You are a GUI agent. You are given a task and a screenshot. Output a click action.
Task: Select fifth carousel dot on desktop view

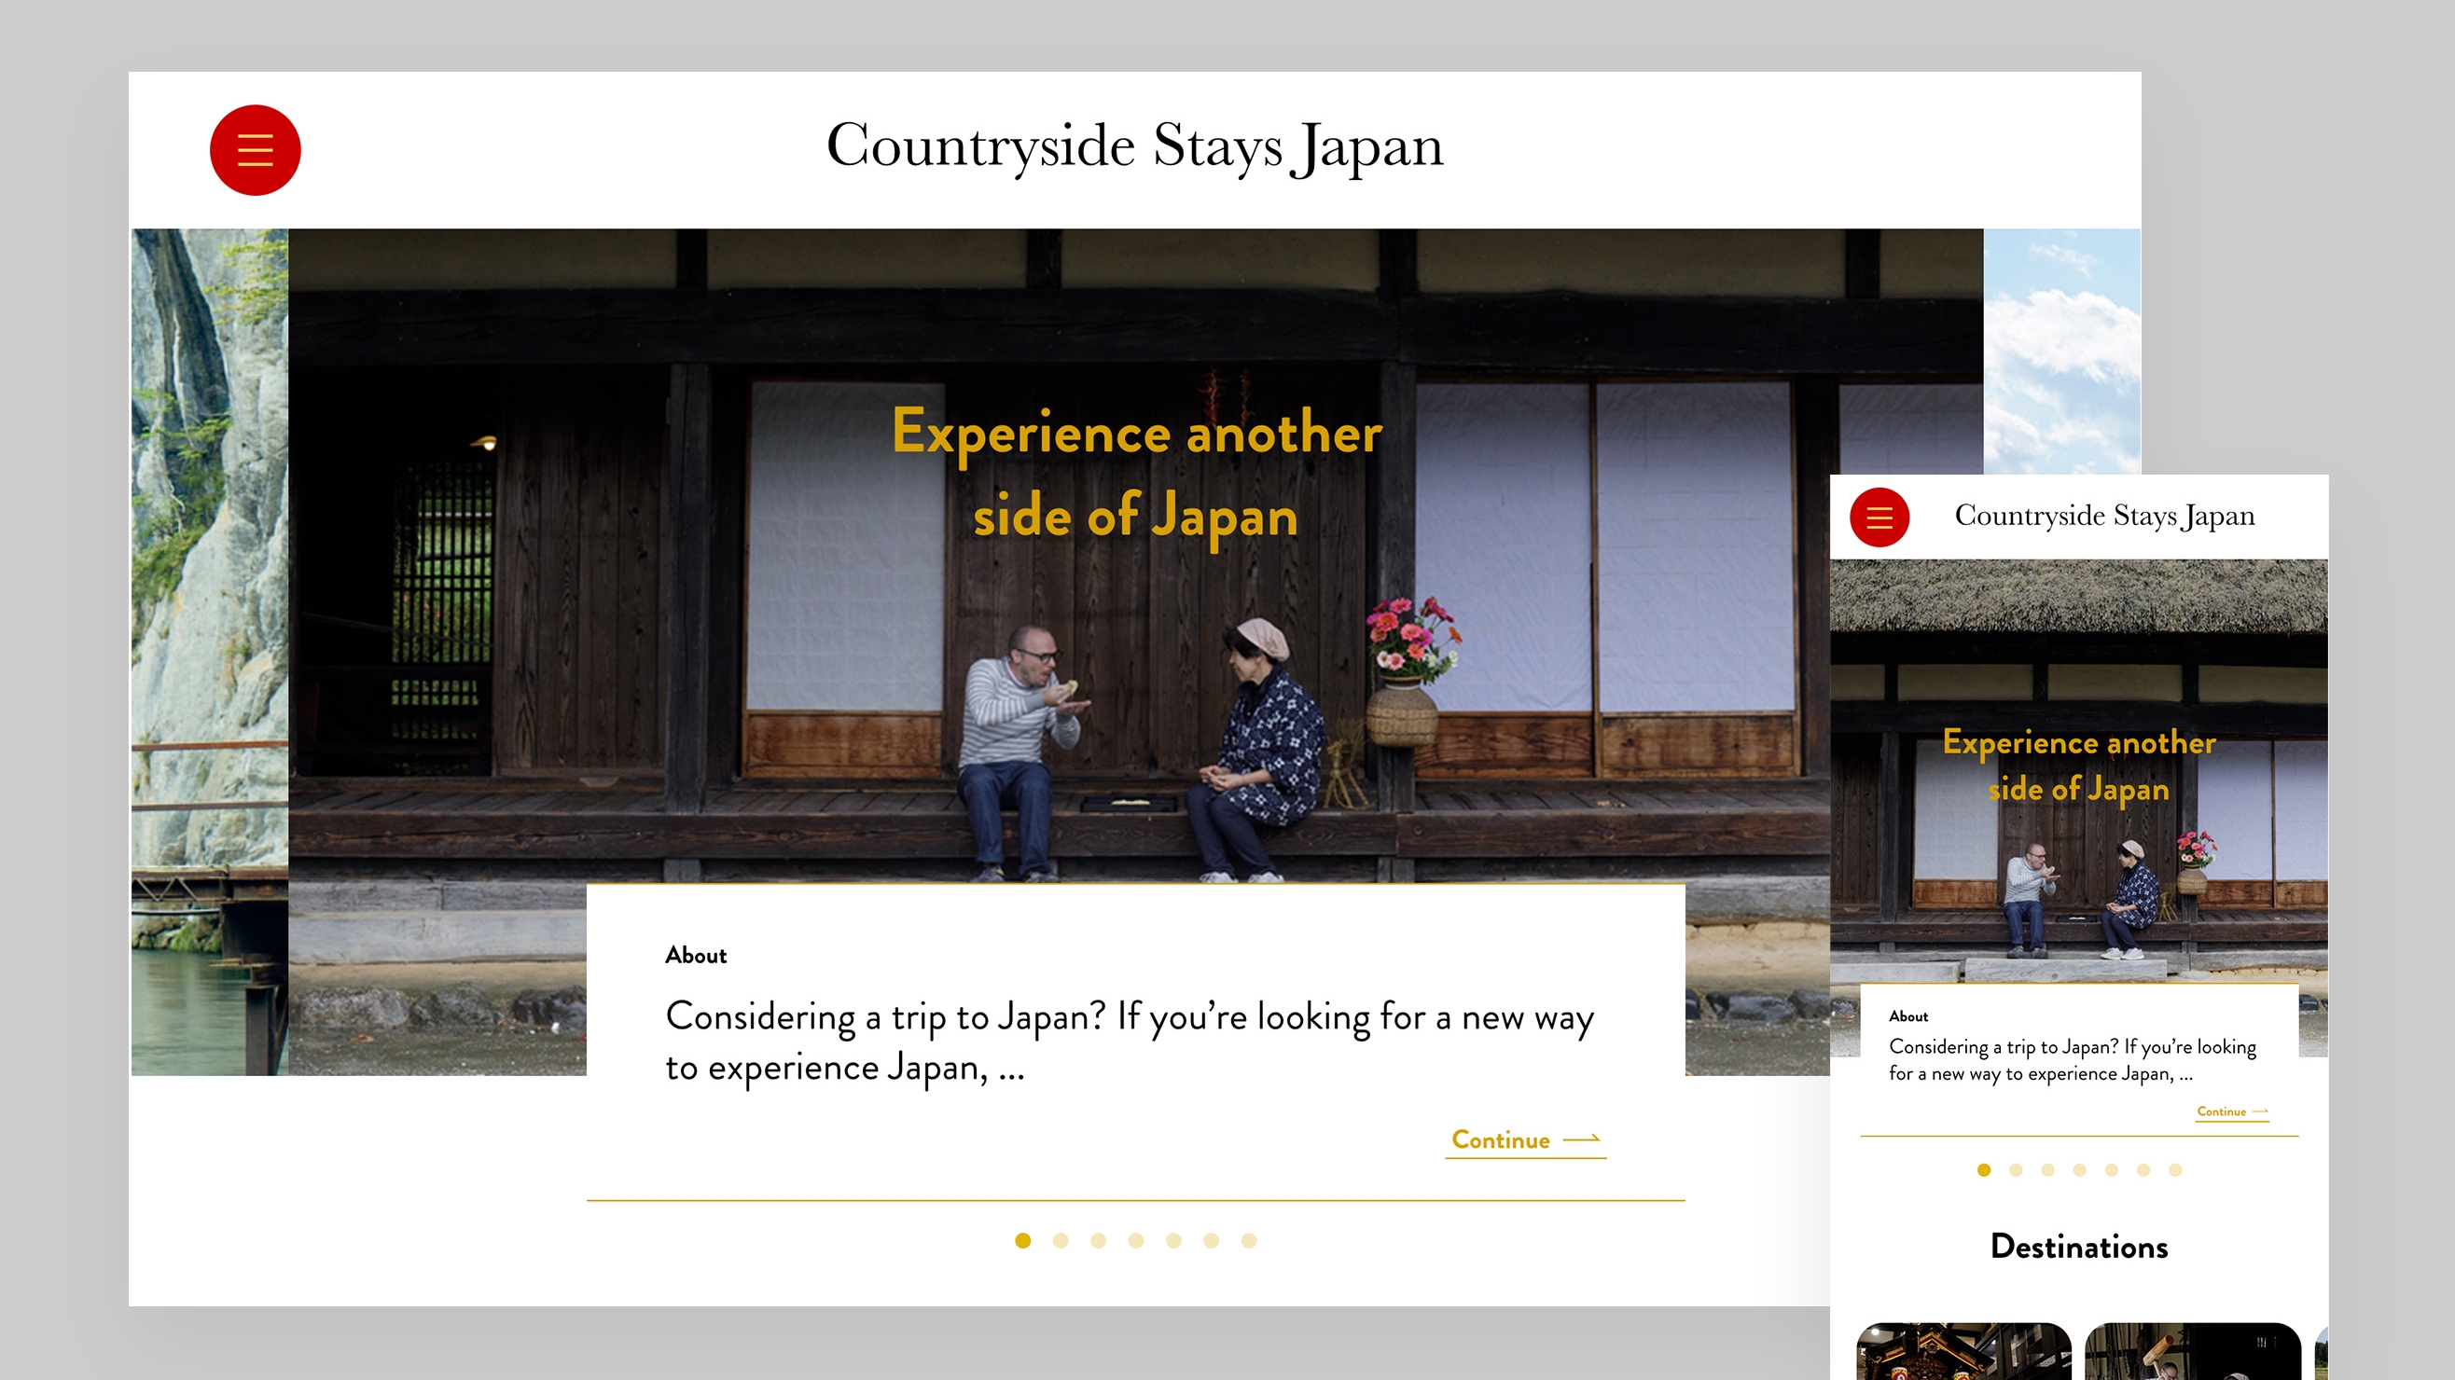pos(1173,1240)
